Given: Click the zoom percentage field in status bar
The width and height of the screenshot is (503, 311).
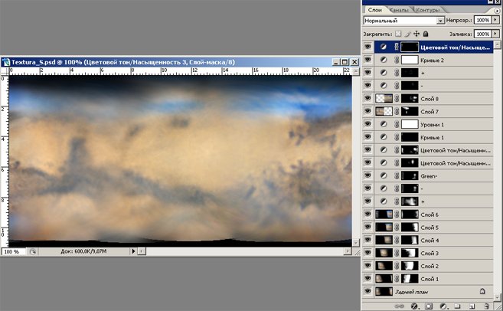Looking at the screenshot, I should point(12,251).
